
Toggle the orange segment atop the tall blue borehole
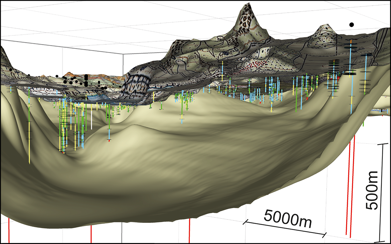point(351,41)
